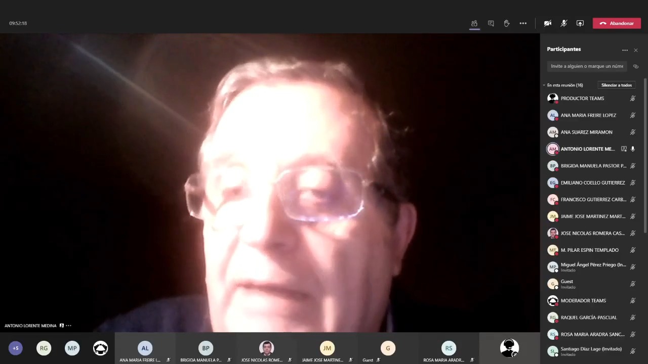The image size is (648, 364).
Task: Click mic icon next to ANA SUAREZ MIRAMON
Action: pos(632,132)
